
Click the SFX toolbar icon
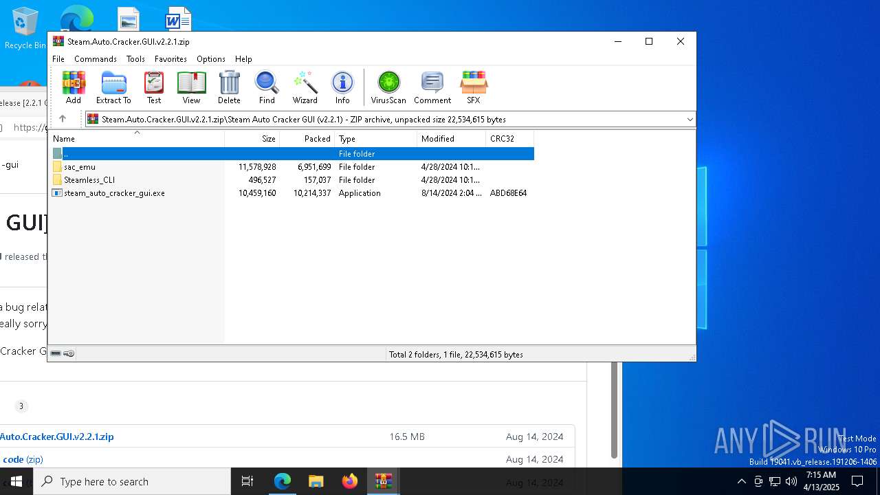coord(474,87)
